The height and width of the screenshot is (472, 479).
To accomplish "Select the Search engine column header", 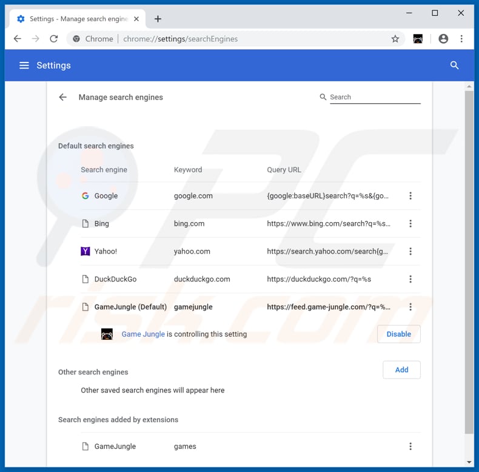I will coord(104,170).
